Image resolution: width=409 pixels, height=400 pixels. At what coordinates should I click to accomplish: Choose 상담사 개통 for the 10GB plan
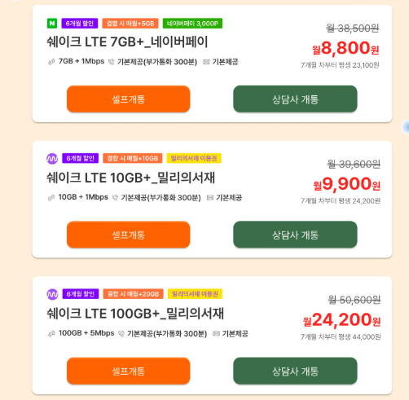[295, 235]
